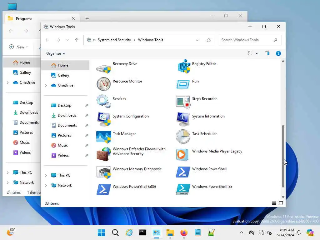The image size is (320, 240).
Task: Click the Windows Memory Diagnostic chip icon
Action: pyautogui.click(x=103, y=172)
